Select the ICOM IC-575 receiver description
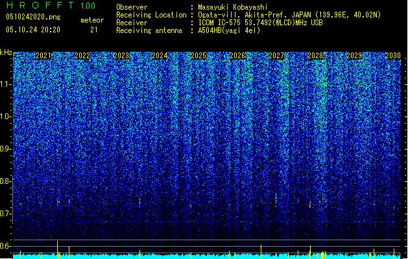408x259 pixels. tap(261, 23)
